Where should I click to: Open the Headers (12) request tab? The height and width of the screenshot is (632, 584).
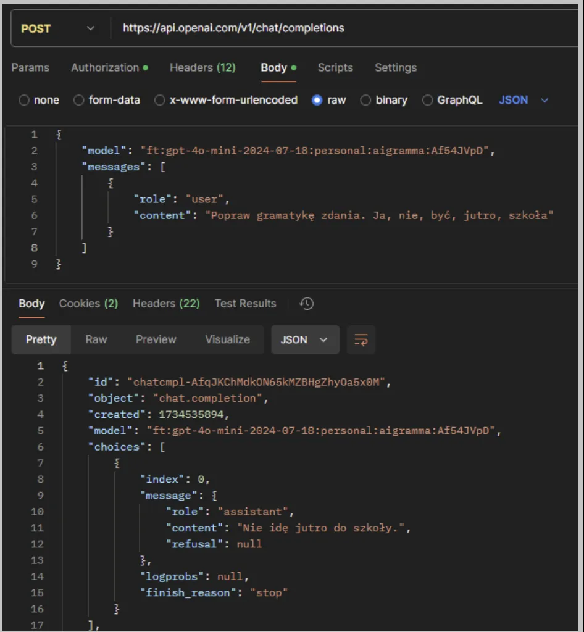202,68
